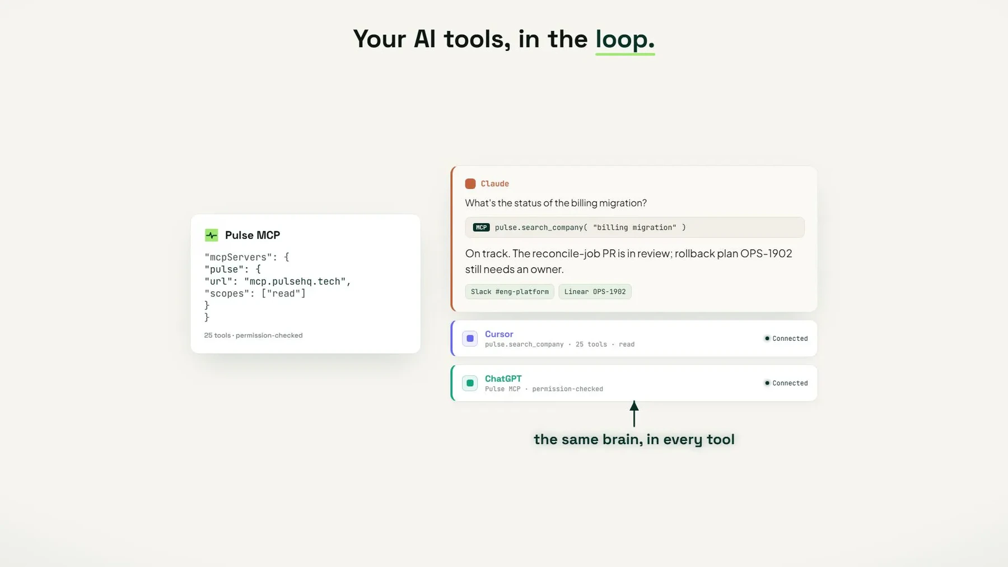Click the Connected status dot for Cursor

pos(767,338)
